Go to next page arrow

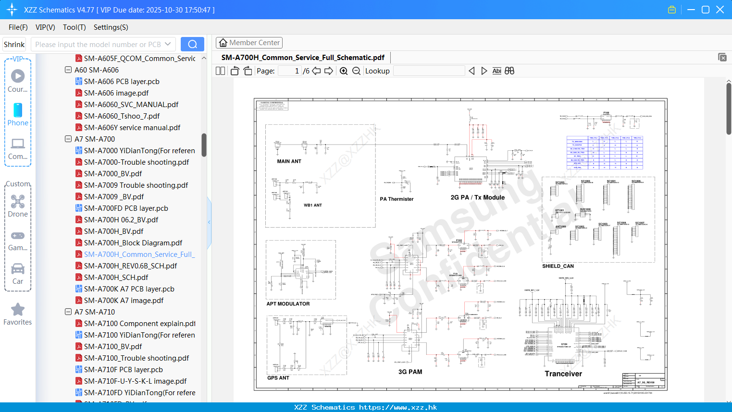click(329, 71)
